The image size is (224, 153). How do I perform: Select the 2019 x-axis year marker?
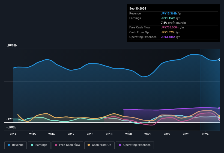109,134
